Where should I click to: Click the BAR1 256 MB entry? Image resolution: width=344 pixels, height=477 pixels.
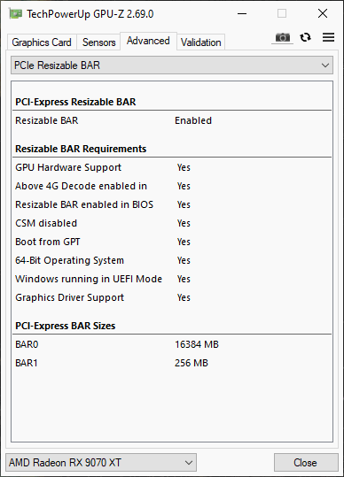pos(172,363)
